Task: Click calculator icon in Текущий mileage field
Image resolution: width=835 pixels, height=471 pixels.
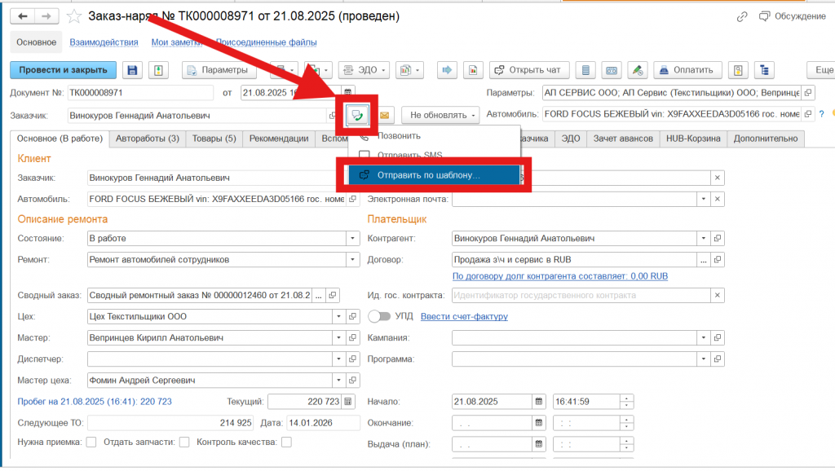Action: (348, 402)
